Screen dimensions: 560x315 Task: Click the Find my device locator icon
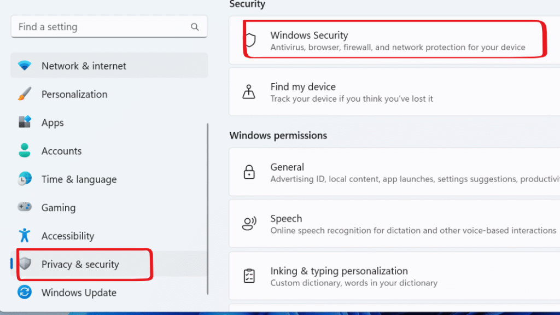pyautogui.click(x=249, y=92)
